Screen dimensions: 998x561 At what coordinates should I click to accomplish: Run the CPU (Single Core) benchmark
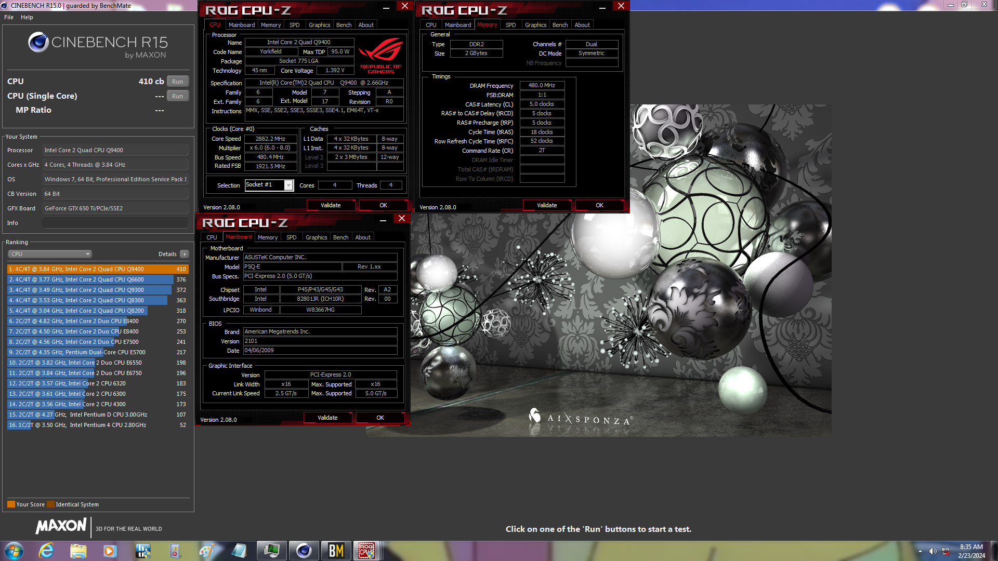tap(177, 96)
